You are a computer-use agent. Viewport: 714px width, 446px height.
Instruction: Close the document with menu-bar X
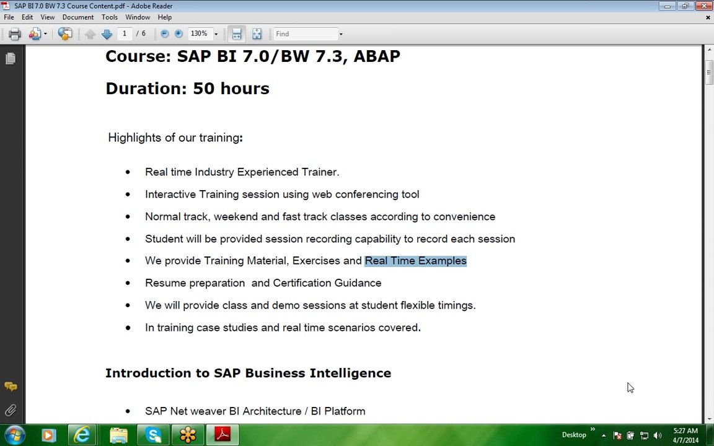point(708,18)
